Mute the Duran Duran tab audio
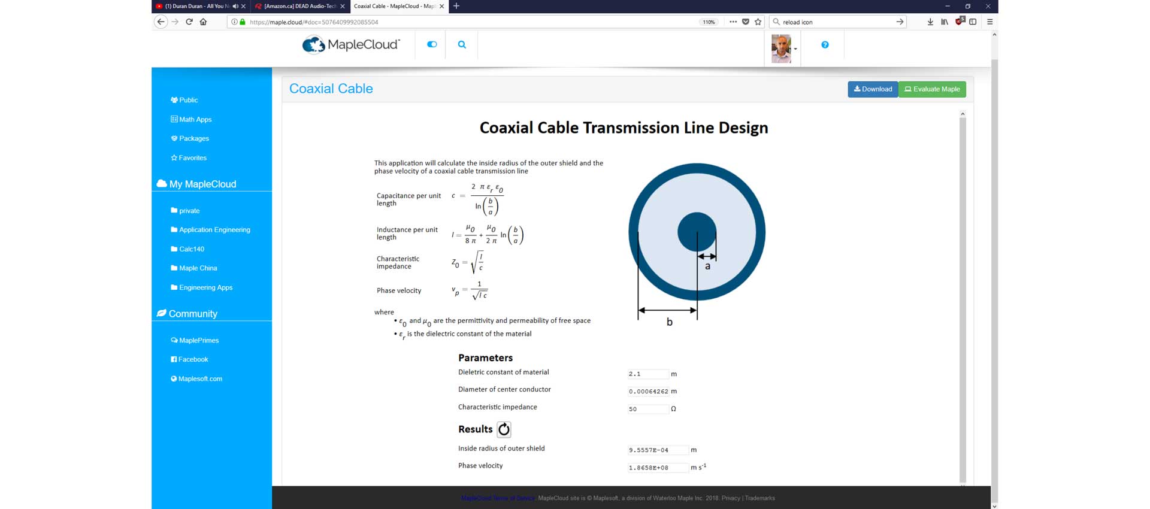This screenshot has height=509, width=1150. click(235, 6)
